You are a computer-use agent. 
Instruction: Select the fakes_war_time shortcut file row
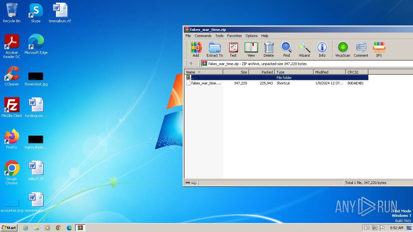click(x=277, y=83)
